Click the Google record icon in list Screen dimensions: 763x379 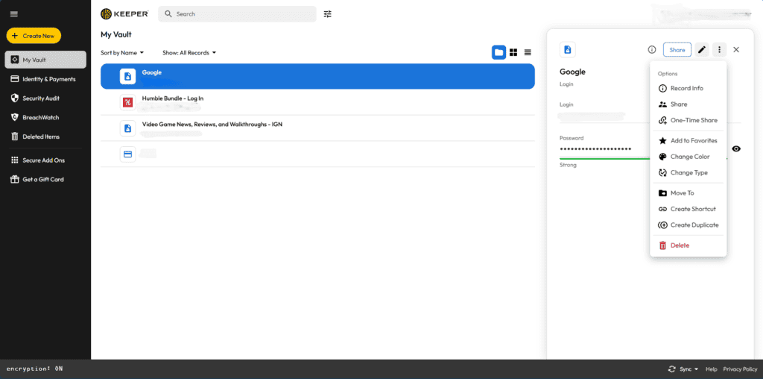point(127,76)
